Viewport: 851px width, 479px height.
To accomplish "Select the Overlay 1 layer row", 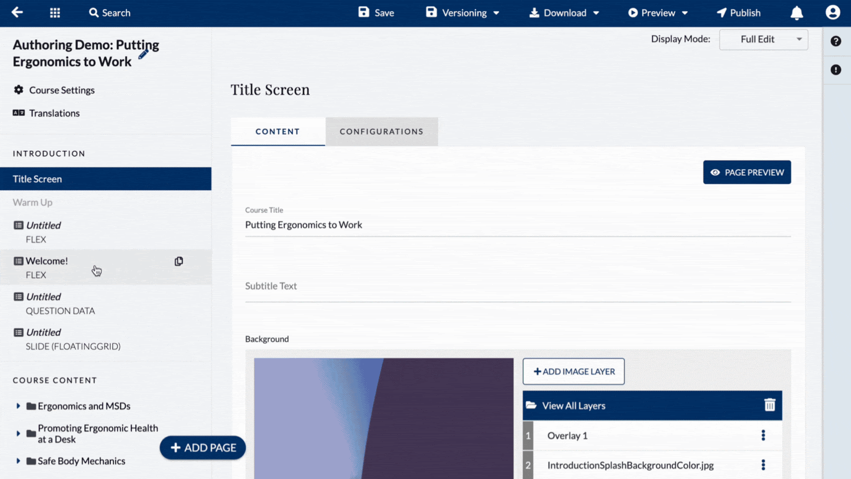I will tap(653, 436).
